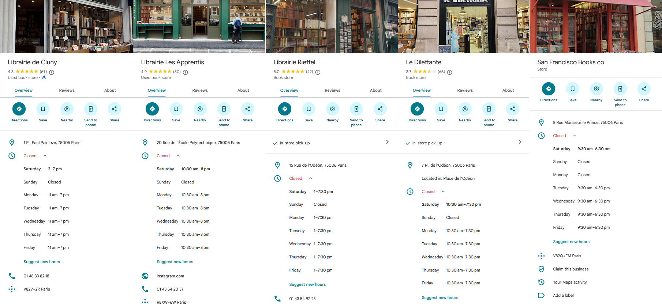Screen dimensions: 662x307
Task: Collapse hours list for Librairie Rieffel
Action: click(x=311, y=178)
